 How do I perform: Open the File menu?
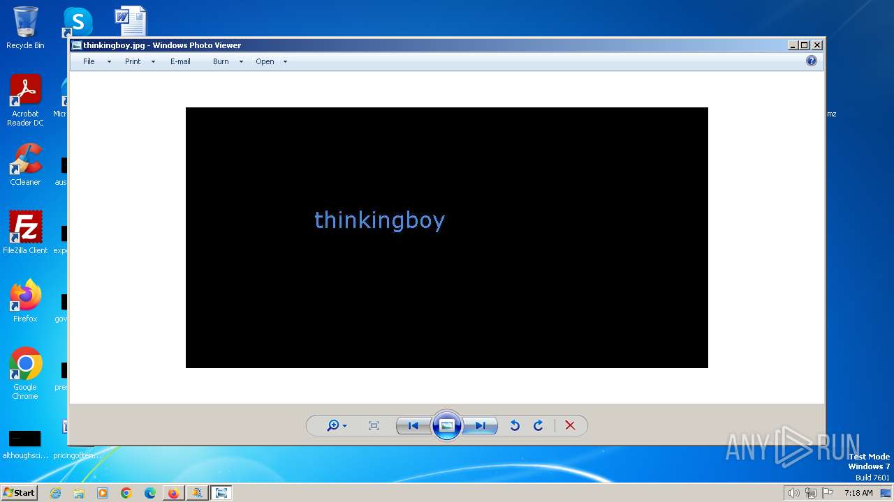point(89,61)
